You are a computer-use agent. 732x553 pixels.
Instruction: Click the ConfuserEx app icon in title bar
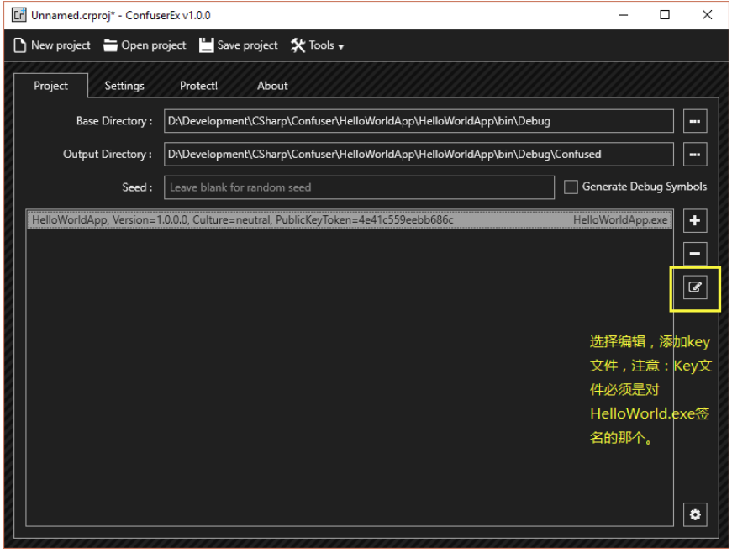click(19, 15)
